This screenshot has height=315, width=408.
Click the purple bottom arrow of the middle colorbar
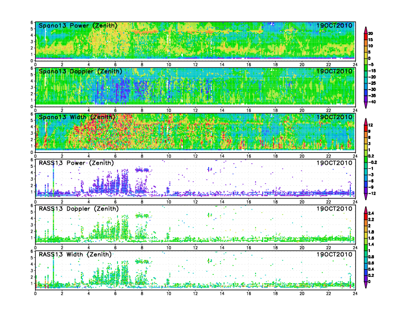click(x=366, y=197)
